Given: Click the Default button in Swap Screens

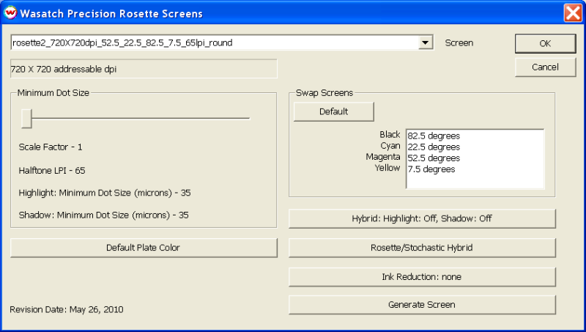Looking at the screenshot, I should click(x=333, y=111).
